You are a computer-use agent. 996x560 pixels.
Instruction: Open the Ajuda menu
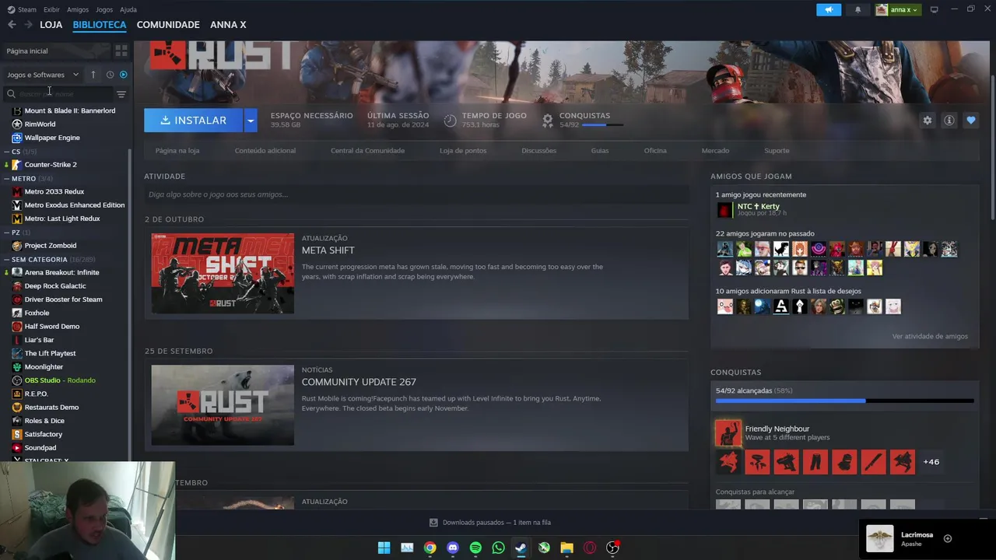click(128, 9)
